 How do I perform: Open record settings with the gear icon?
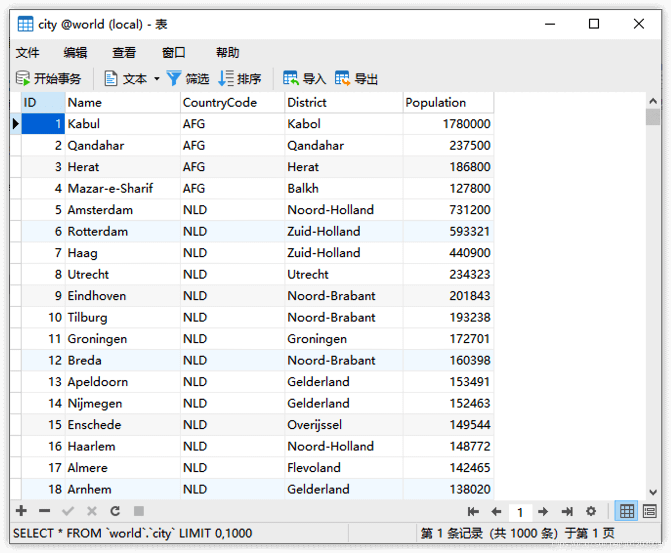coord(591,511)
